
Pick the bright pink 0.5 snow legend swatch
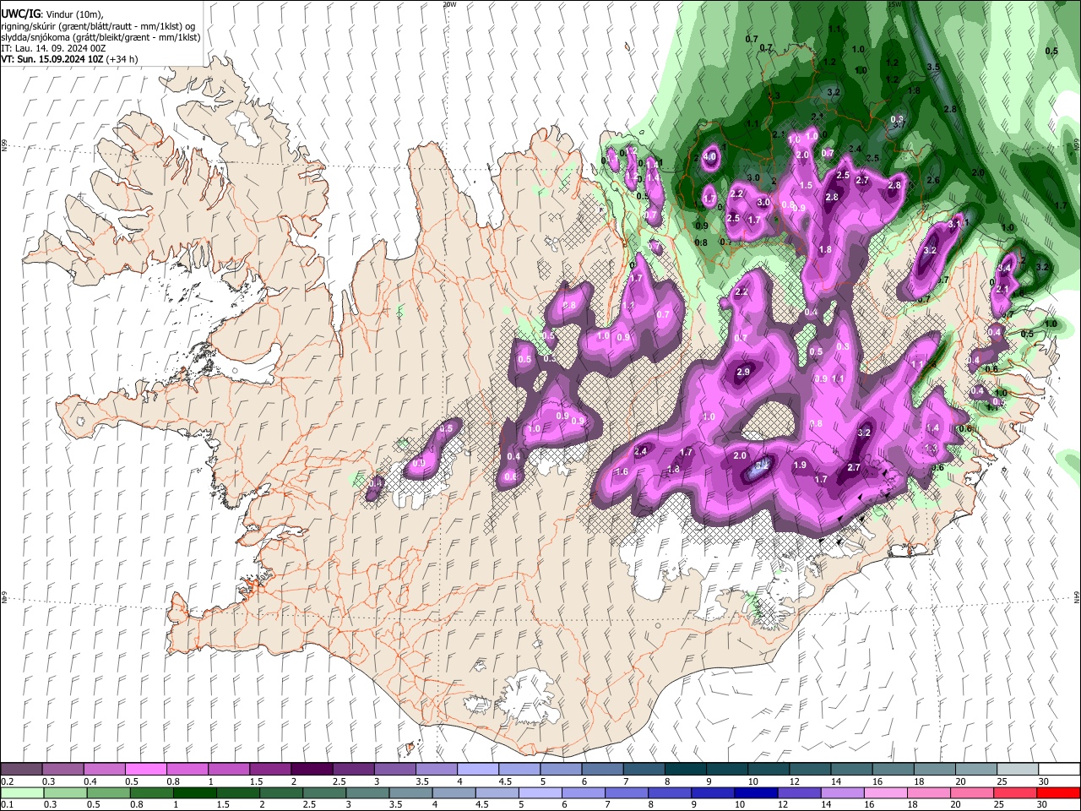tap(146, 770)
